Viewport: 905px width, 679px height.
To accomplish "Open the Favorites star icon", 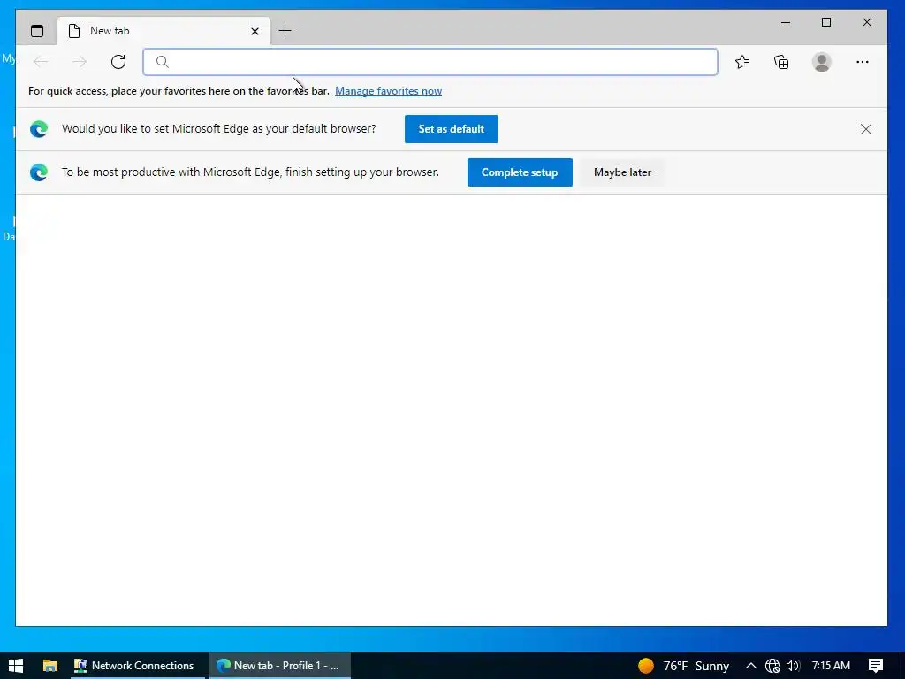I will pos(742,62).
